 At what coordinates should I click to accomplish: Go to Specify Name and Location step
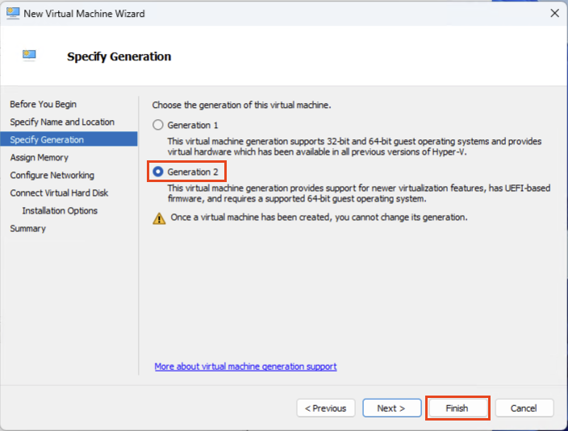62,122
